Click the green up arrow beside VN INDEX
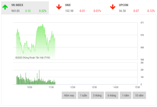This screenshot has height=107, width=157. pos(5,7)
